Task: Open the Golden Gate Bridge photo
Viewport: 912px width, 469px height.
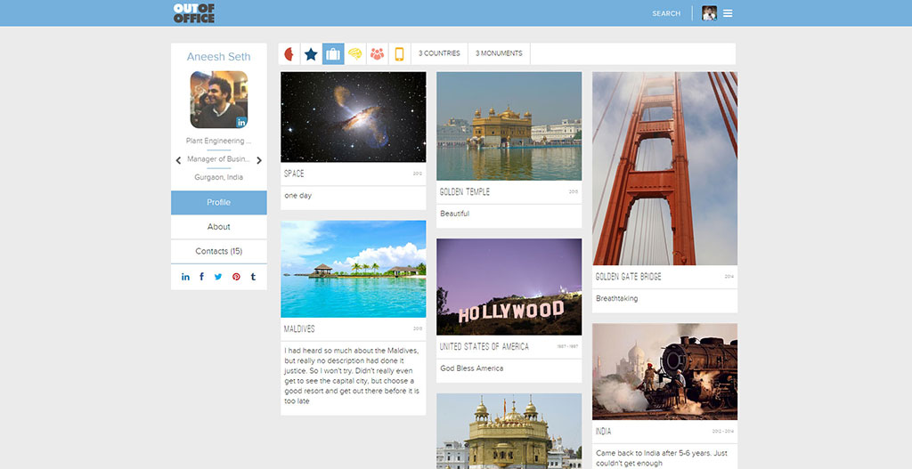Action: (x=664, y=168)
